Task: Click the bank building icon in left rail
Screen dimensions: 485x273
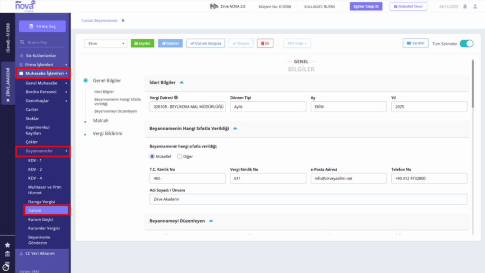Action: (8, 254)
